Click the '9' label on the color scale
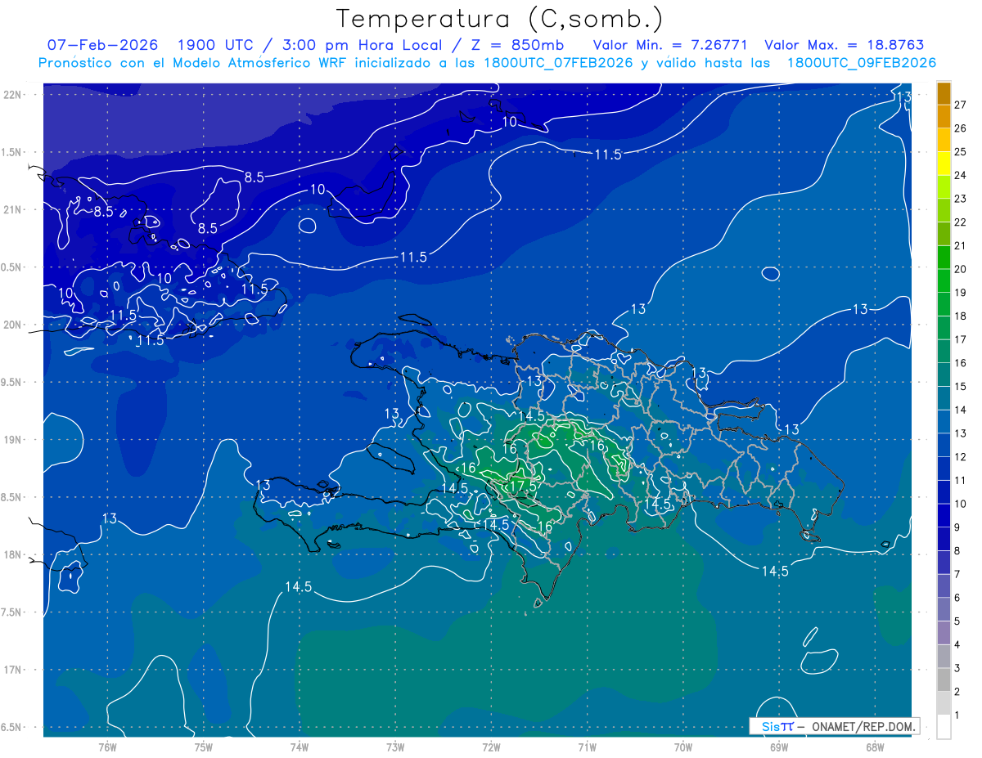The image size is (982, 758). (958, 527)
